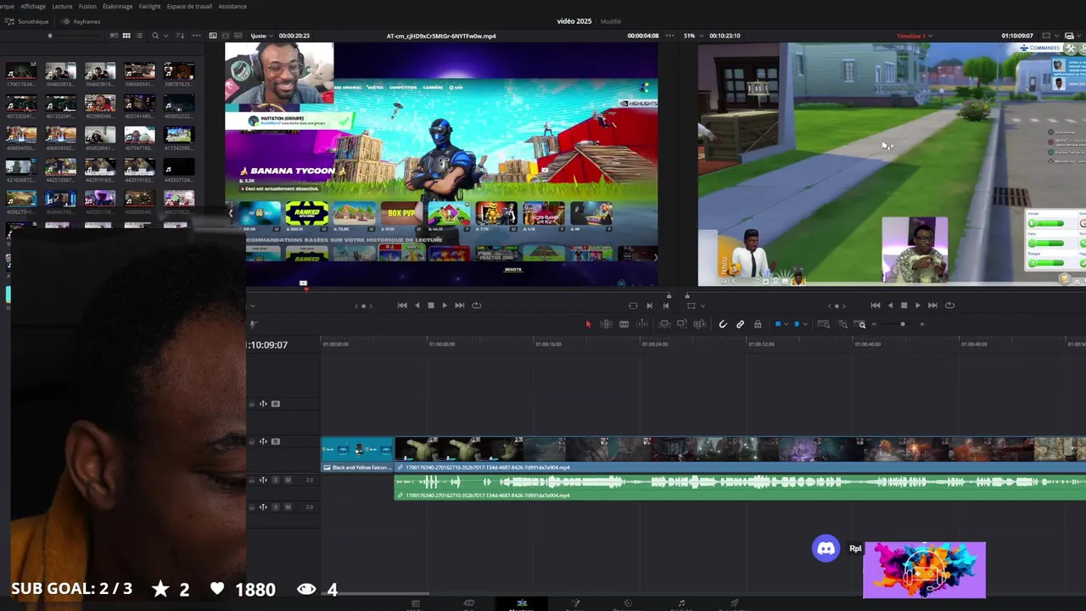
Task: Toggle loop playback in source viewer
Action: 476,305
